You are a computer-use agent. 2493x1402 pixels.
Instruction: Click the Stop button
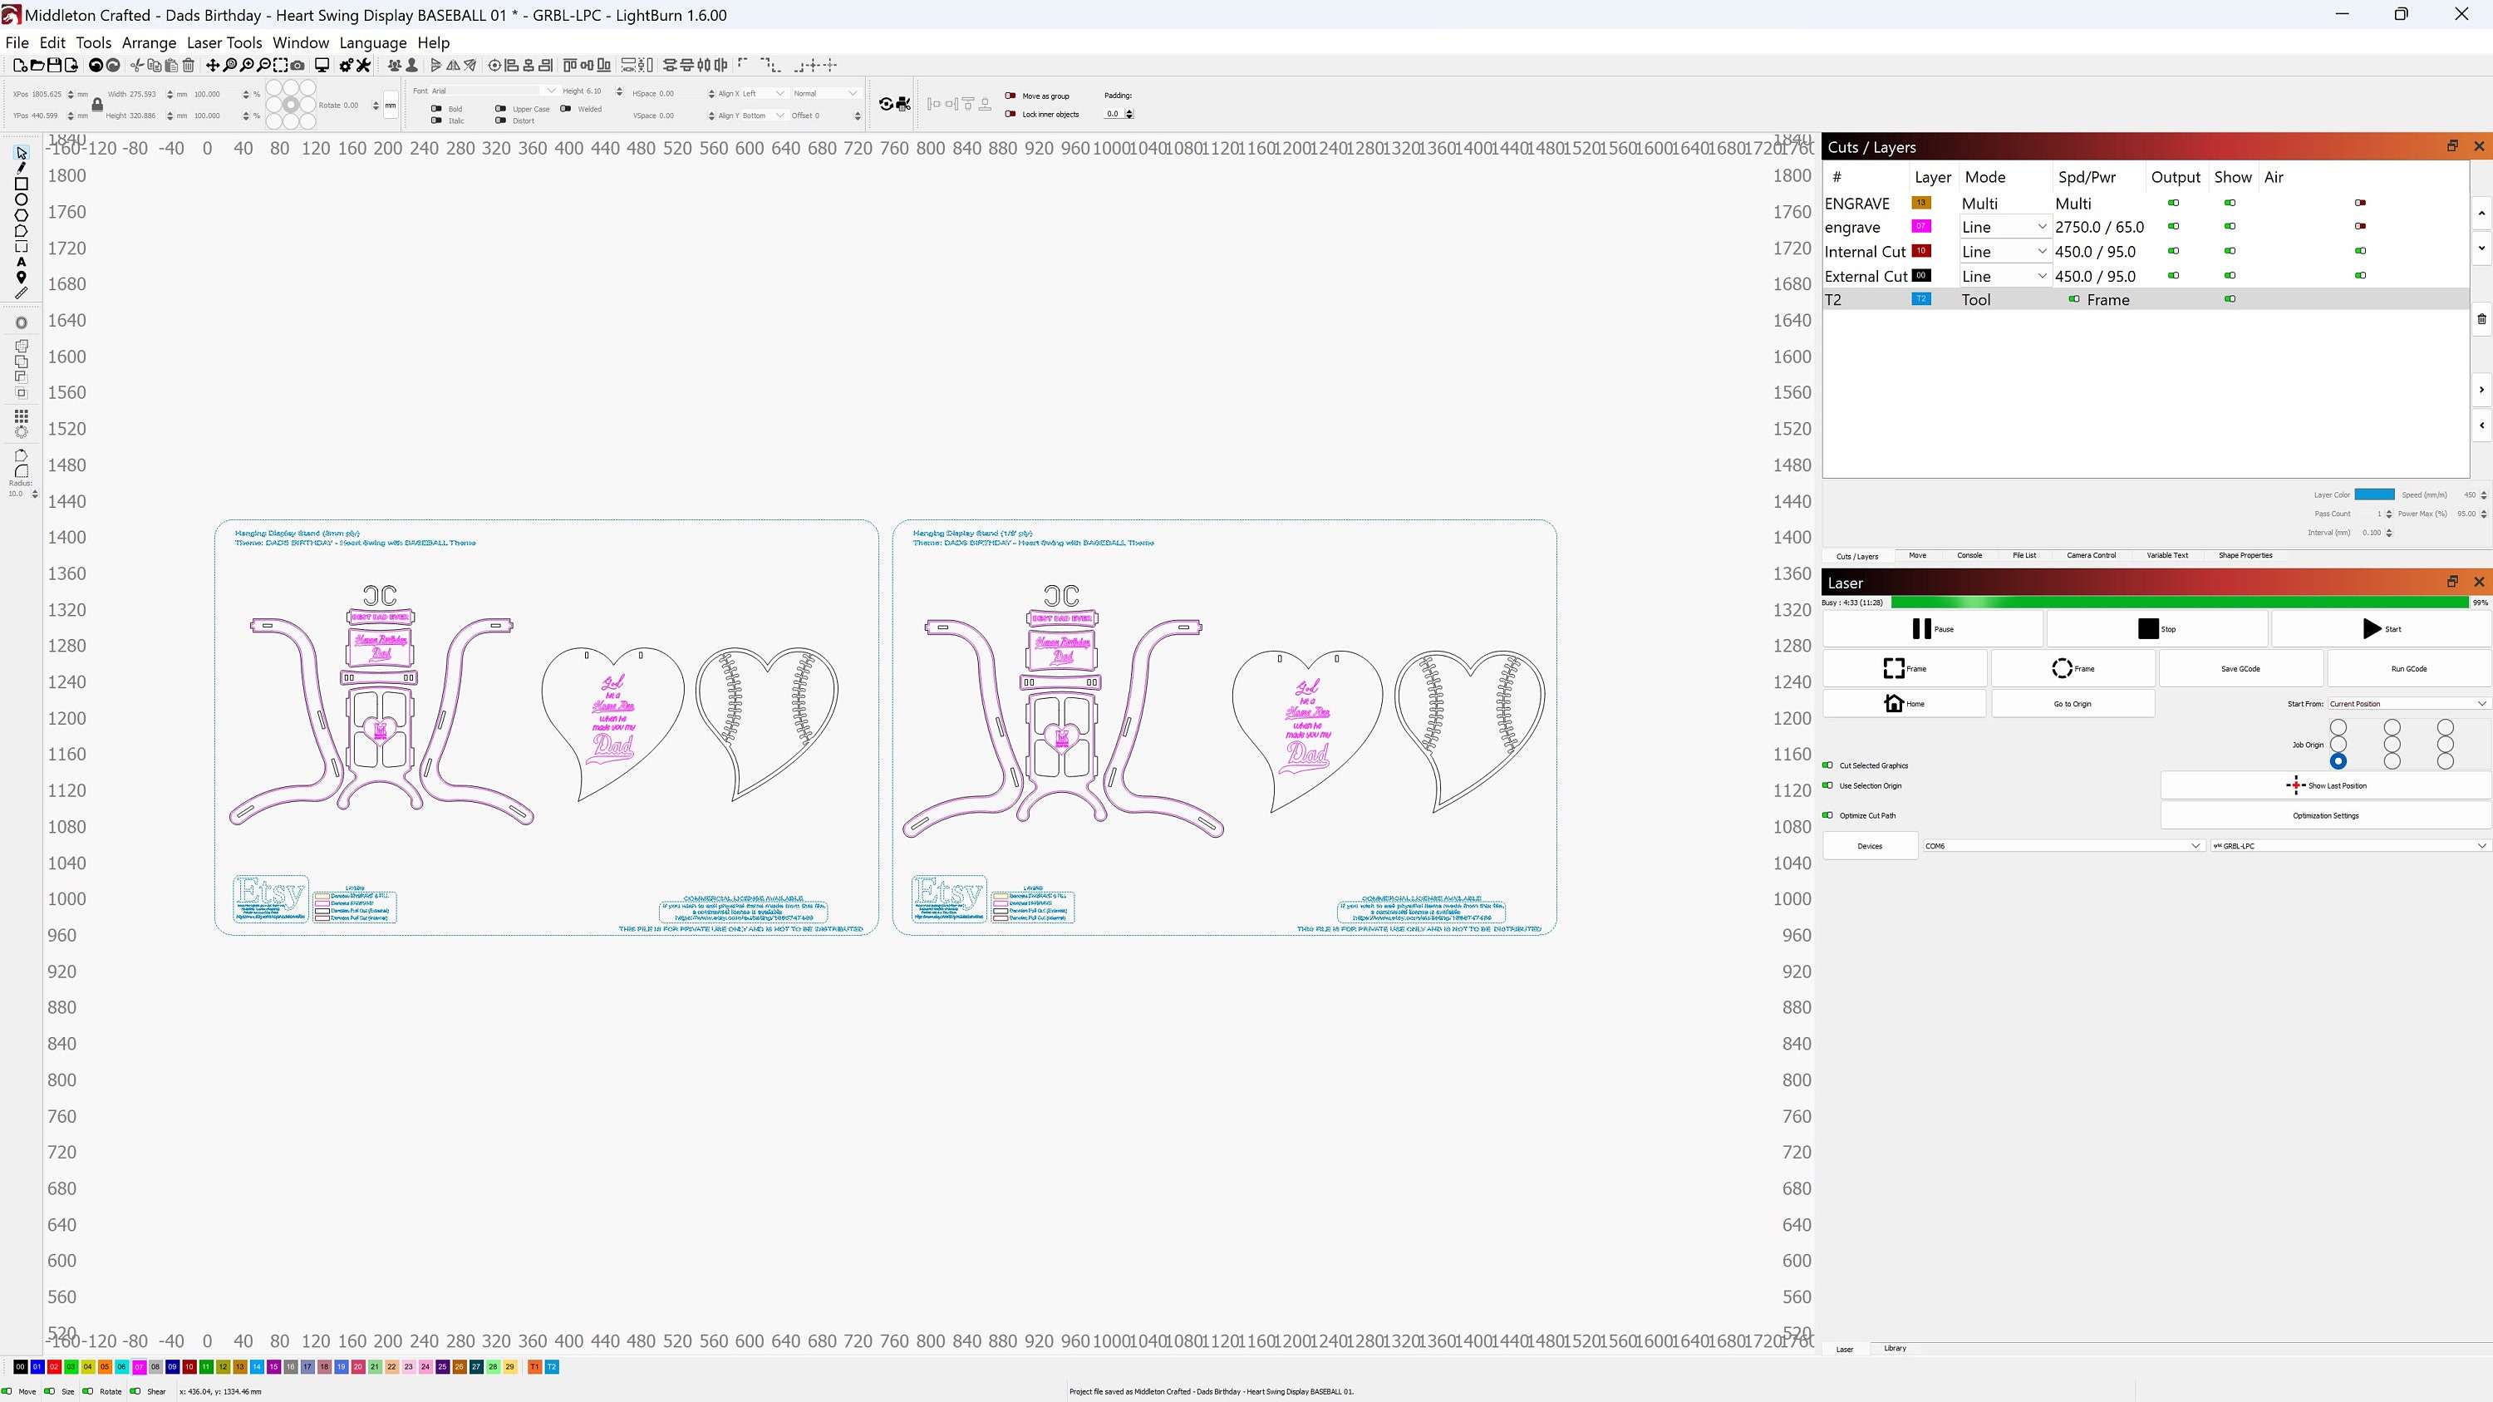[x=2157, y=629]
